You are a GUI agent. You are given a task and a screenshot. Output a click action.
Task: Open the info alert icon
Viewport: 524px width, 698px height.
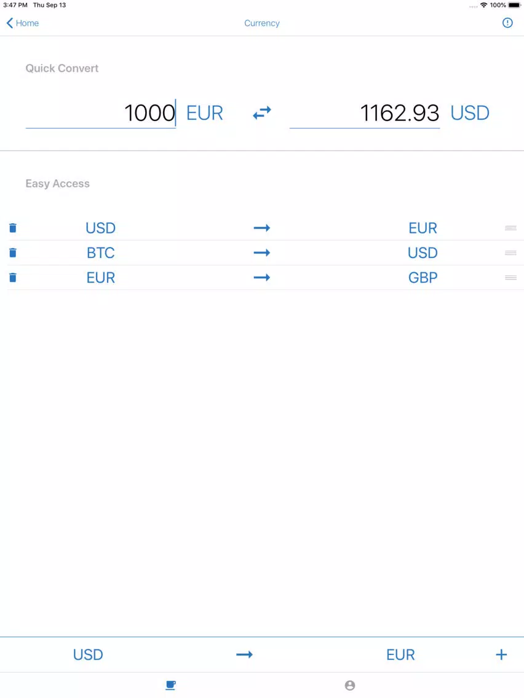coord(507,23)
